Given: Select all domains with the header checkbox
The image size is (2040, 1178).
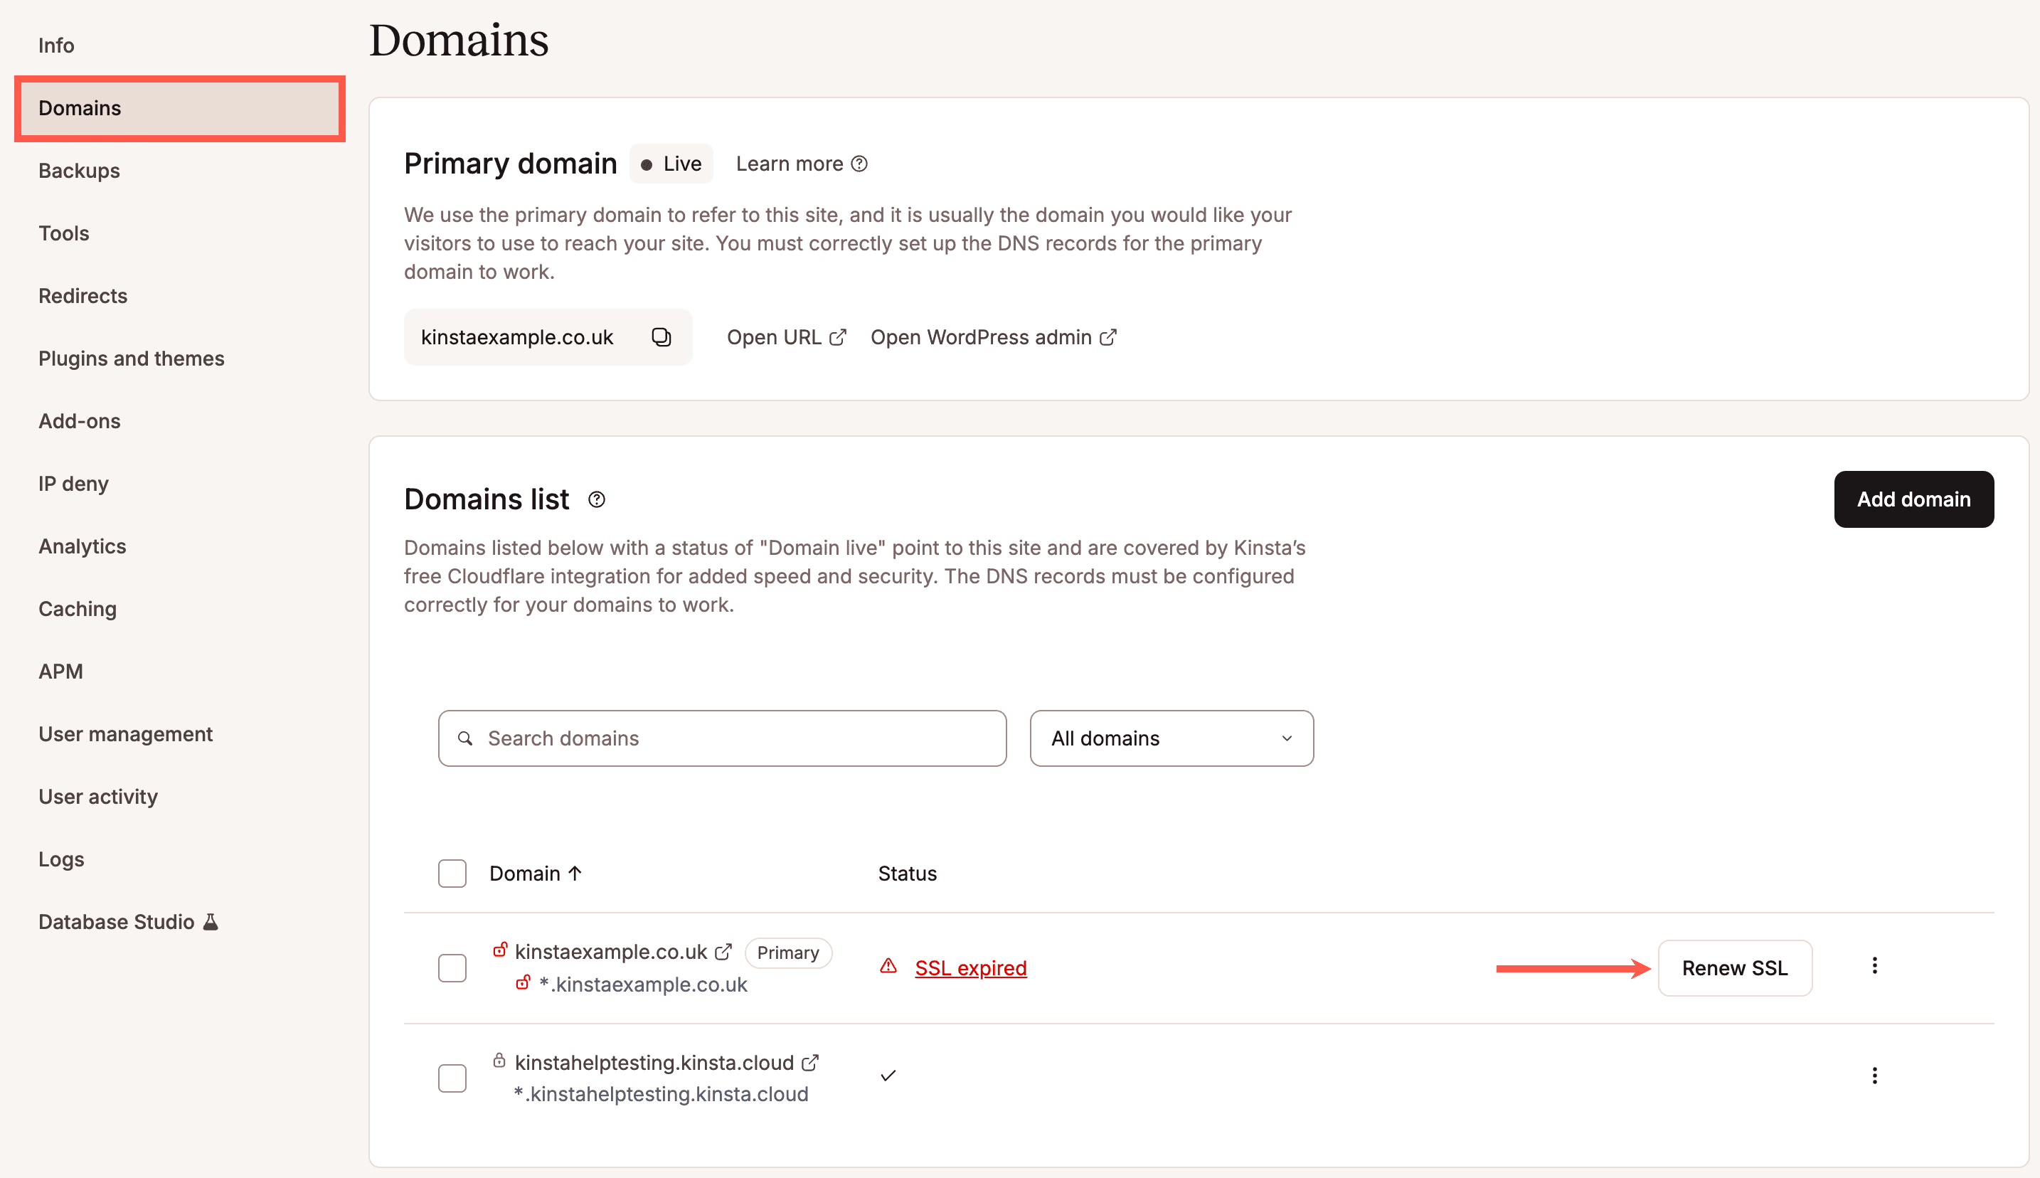Looking at the screenshot, I should pyautogui.click(x=452, y=873).
